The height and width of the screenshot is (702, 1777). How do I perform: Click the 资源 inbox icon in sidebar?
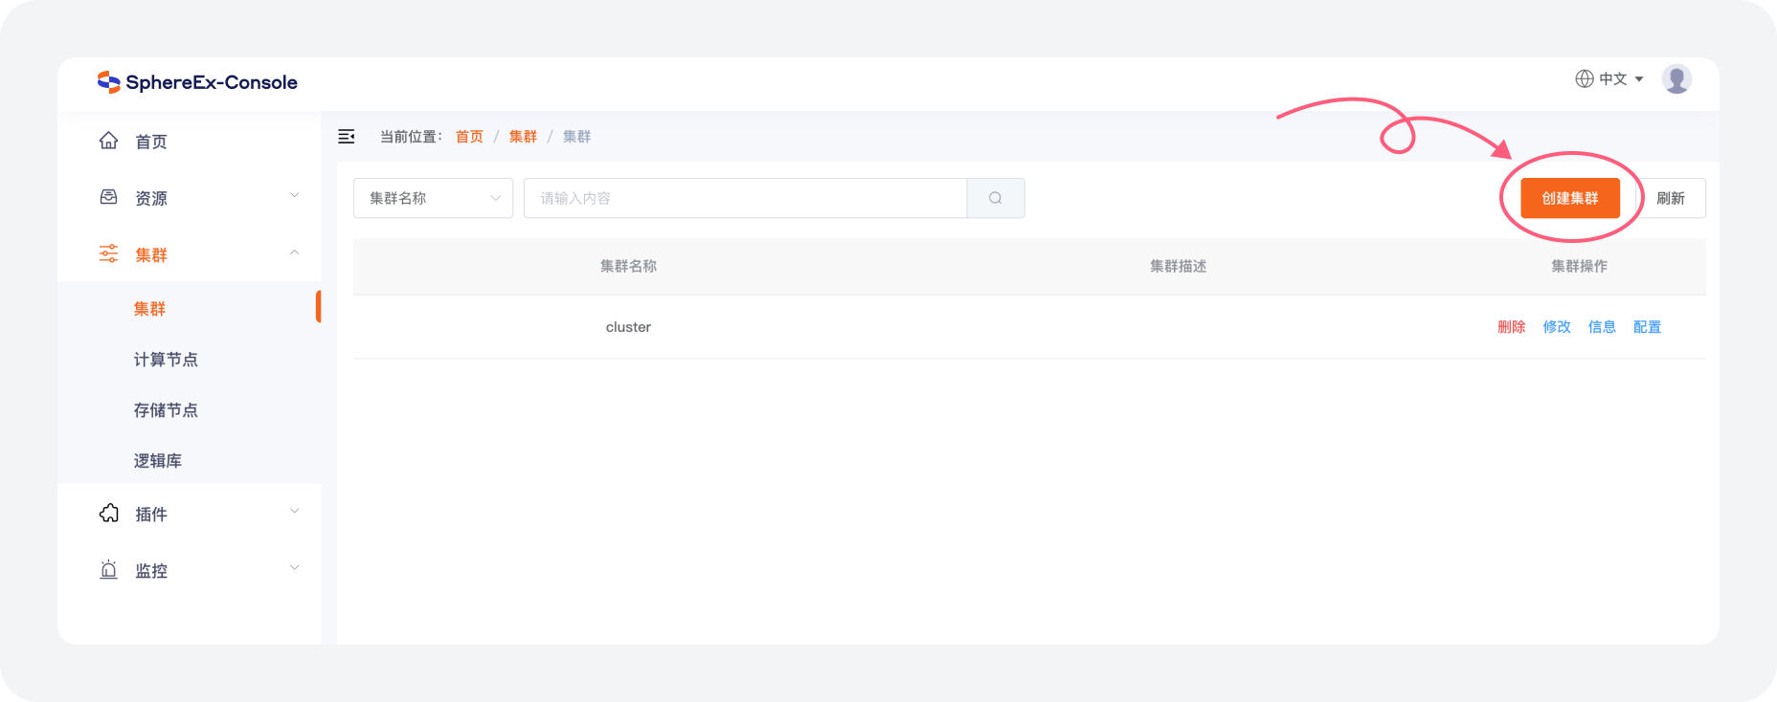[x=109, y=197]
